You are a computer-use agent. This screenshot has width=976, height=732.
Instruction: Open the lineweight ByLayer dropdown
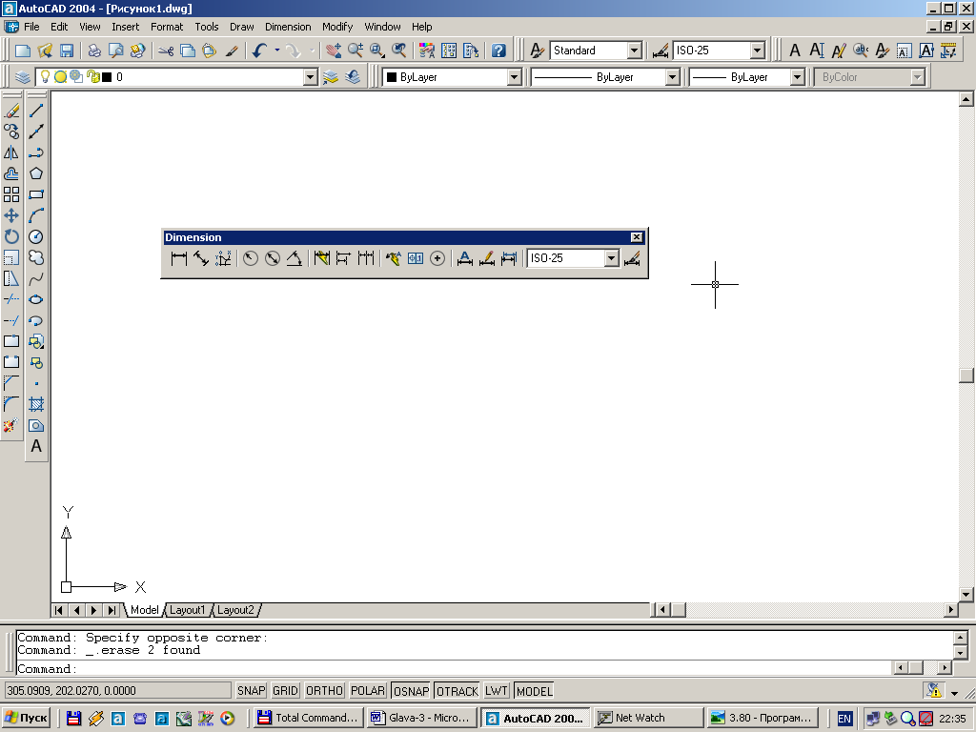(x=798, y=77)
